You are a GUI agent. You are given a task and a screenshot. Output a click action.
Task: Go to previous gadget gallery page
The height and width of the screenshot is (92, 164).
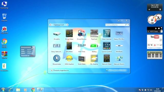point(50,25)
